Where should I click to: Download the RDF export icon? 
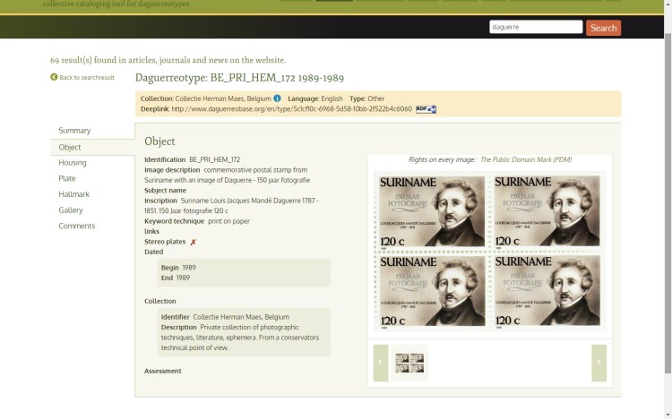point(426,109)
